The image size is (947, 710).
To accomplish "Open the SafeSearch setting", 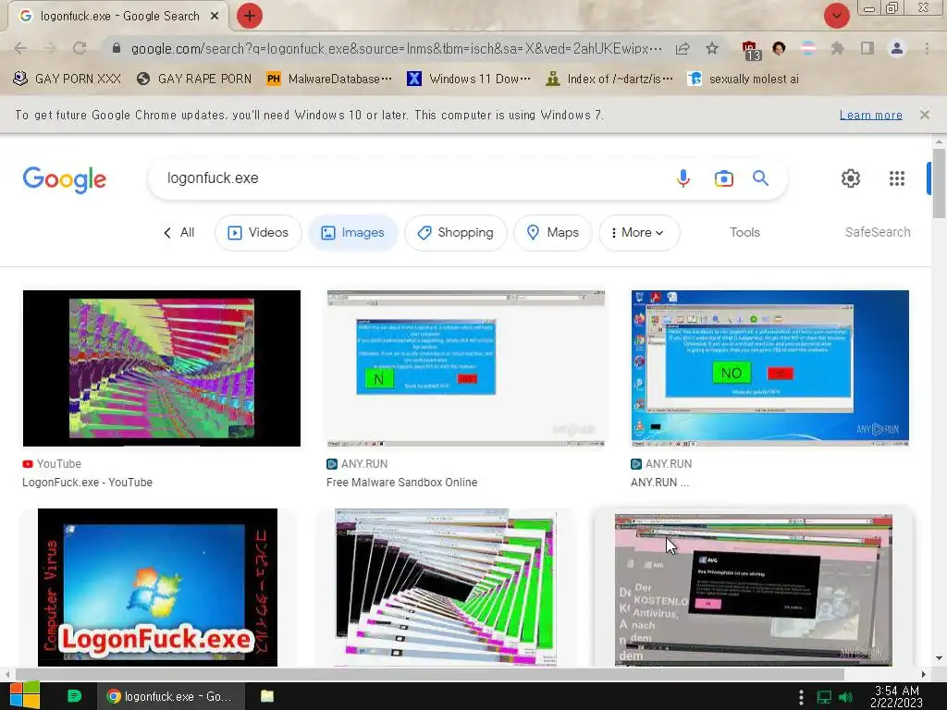I will [878, 232].
